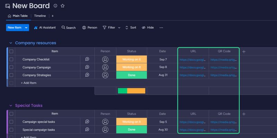
Task: Click Status column header in Company resources
Action: point(132,51)
